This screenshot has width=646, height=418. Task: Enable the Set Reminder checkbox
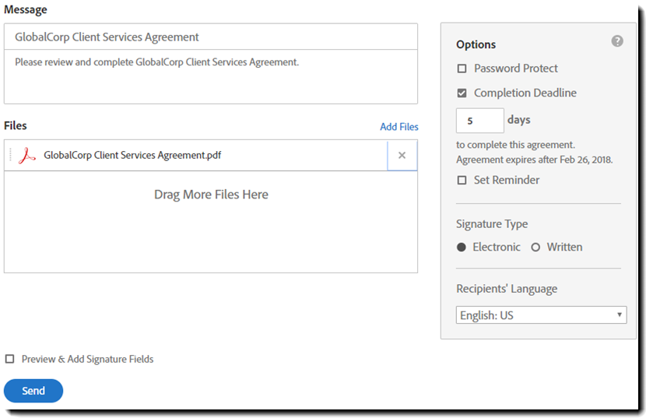tap(462, 181)
